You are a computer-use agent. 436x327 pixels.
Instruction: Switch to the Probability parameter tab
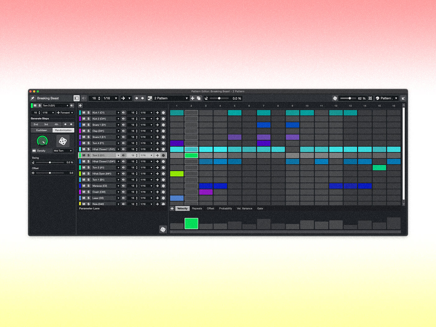[x=225, y=208]
